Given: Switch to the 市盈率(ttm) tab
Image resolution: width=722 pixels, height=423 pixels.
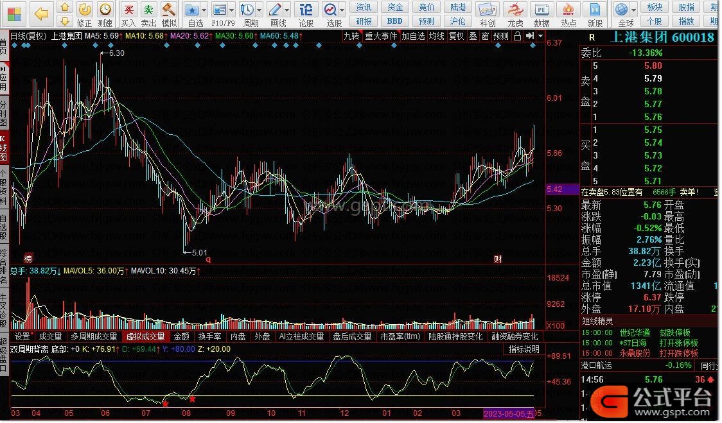Looking at the screenshot, I should pos(400,337).
